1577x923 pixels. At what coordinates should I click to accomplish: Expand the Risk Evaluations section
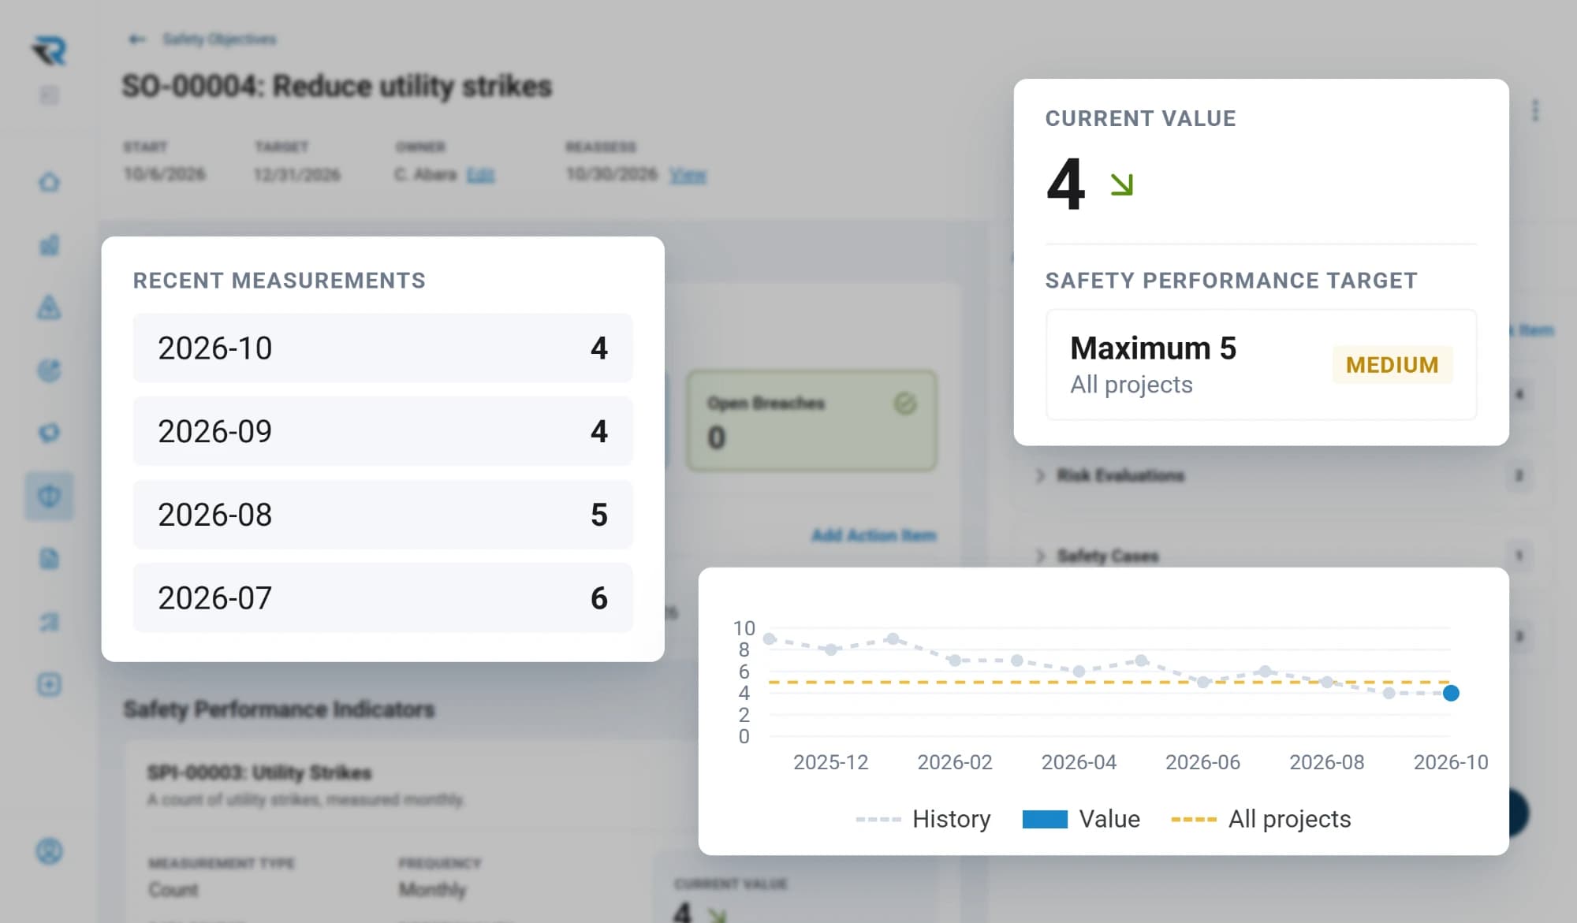pos(1040,475)
